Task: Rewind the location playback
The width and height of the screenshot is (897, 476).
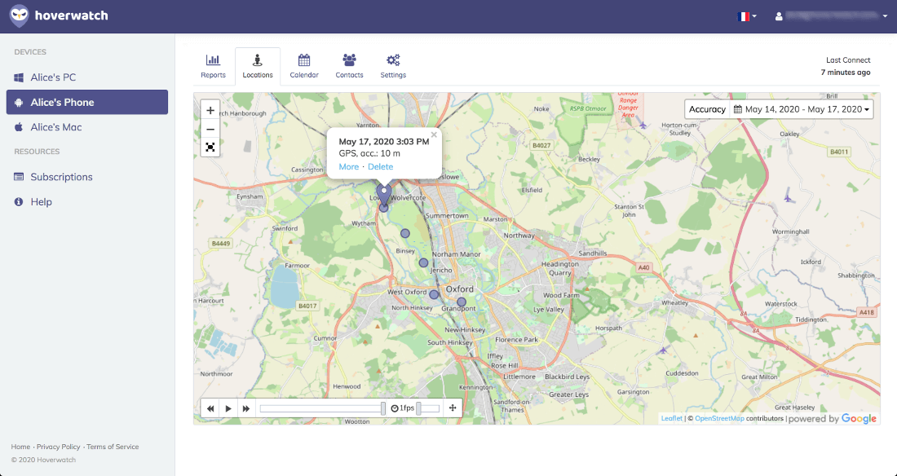Action: pyautogui.click(x=210, y=408)
